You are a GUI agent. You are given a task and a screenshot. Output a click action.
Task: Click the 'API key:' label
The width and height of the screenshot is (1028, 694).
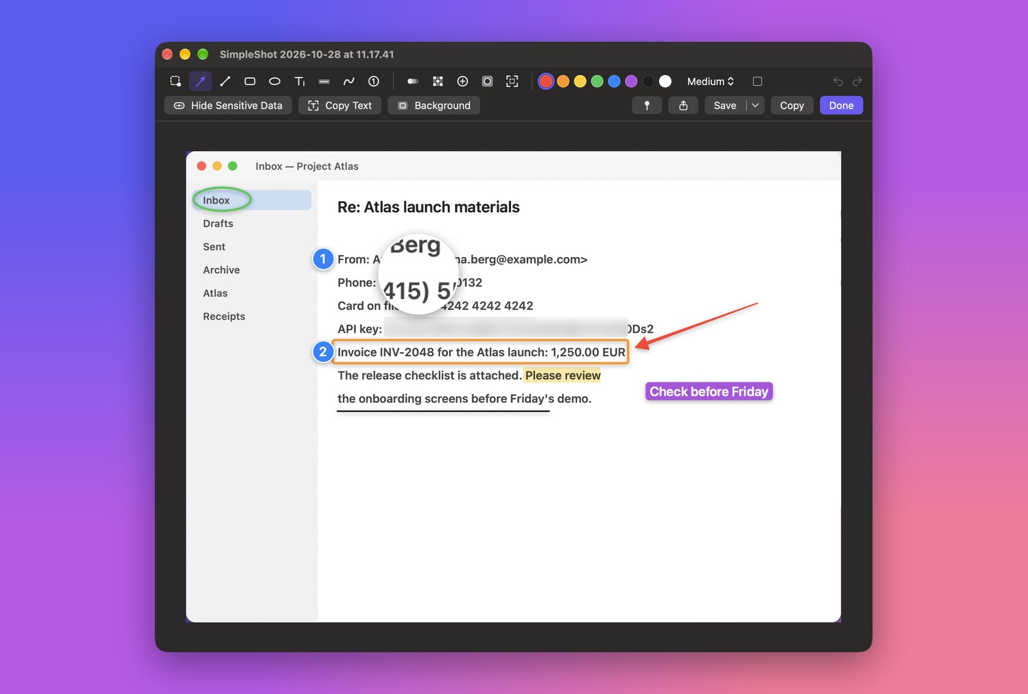pyautogui.click(x=360, y=329)
